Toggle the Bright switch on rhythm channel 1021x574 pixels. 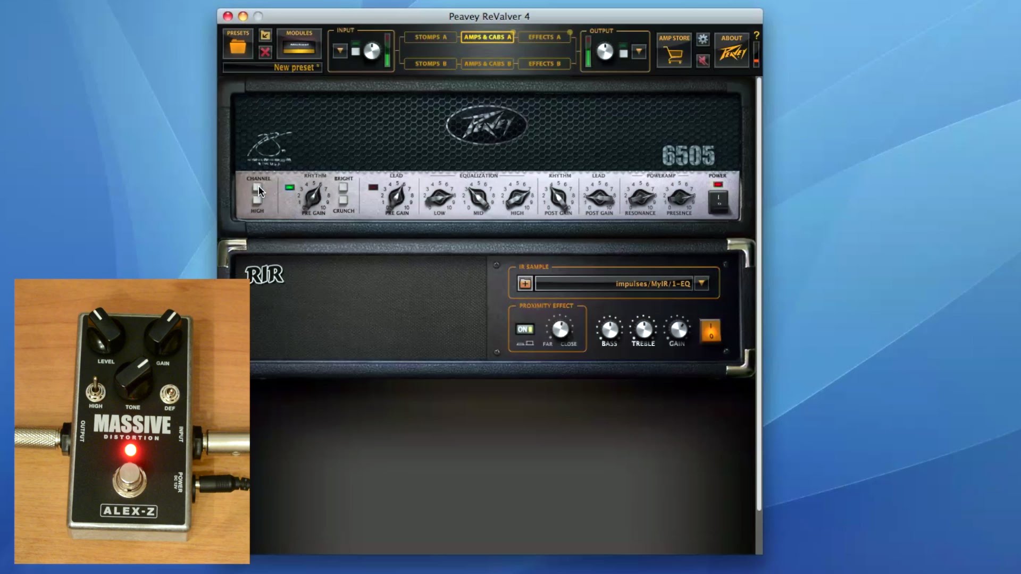click(x=343, y=188)
